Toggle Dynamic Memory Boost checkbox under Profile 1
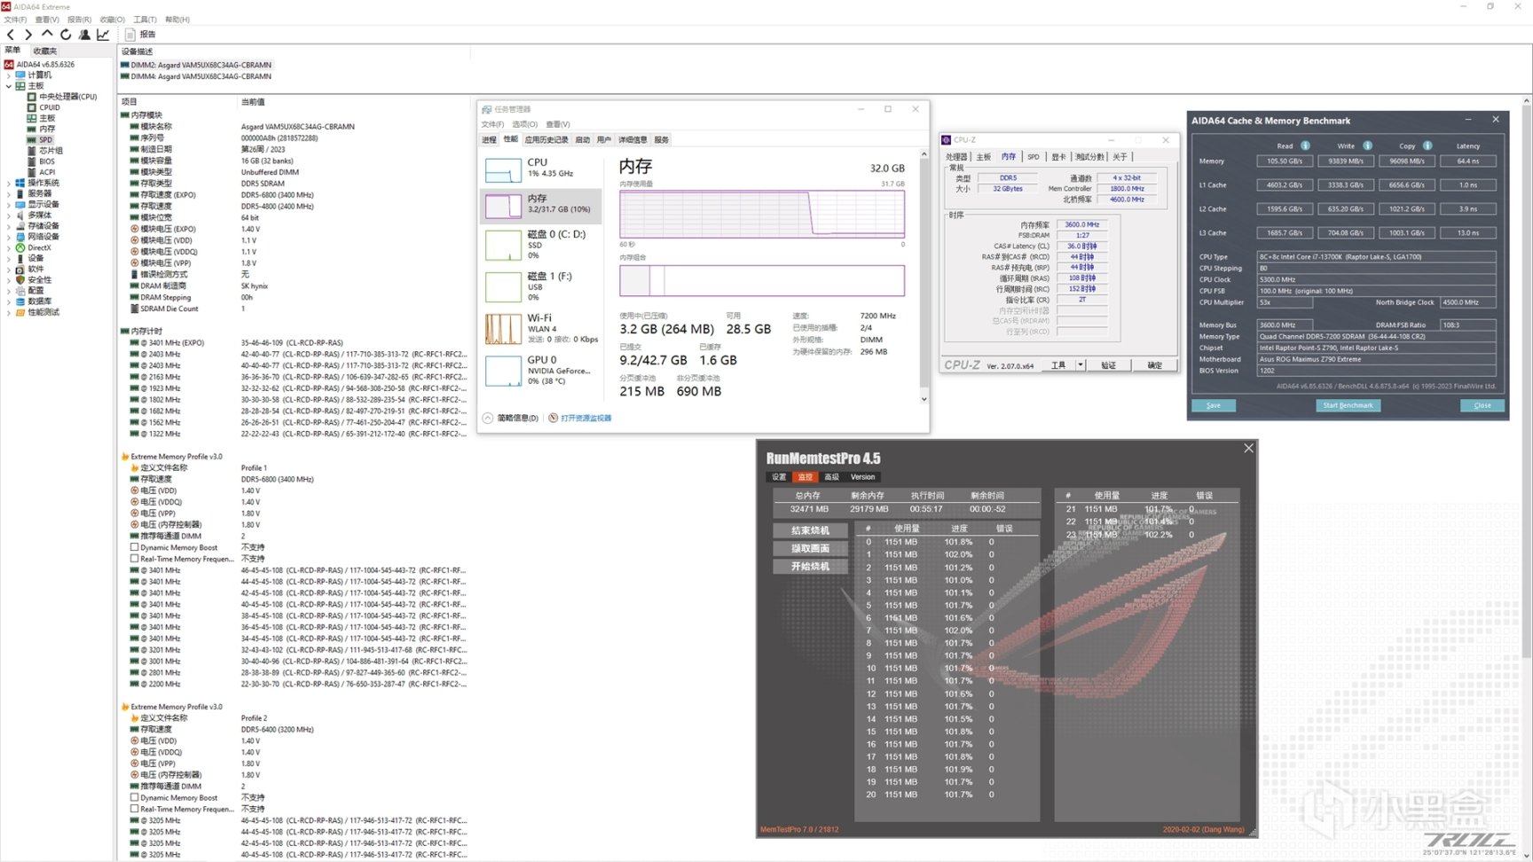This screenshot has height=862, width=1533. pos(135,548)
